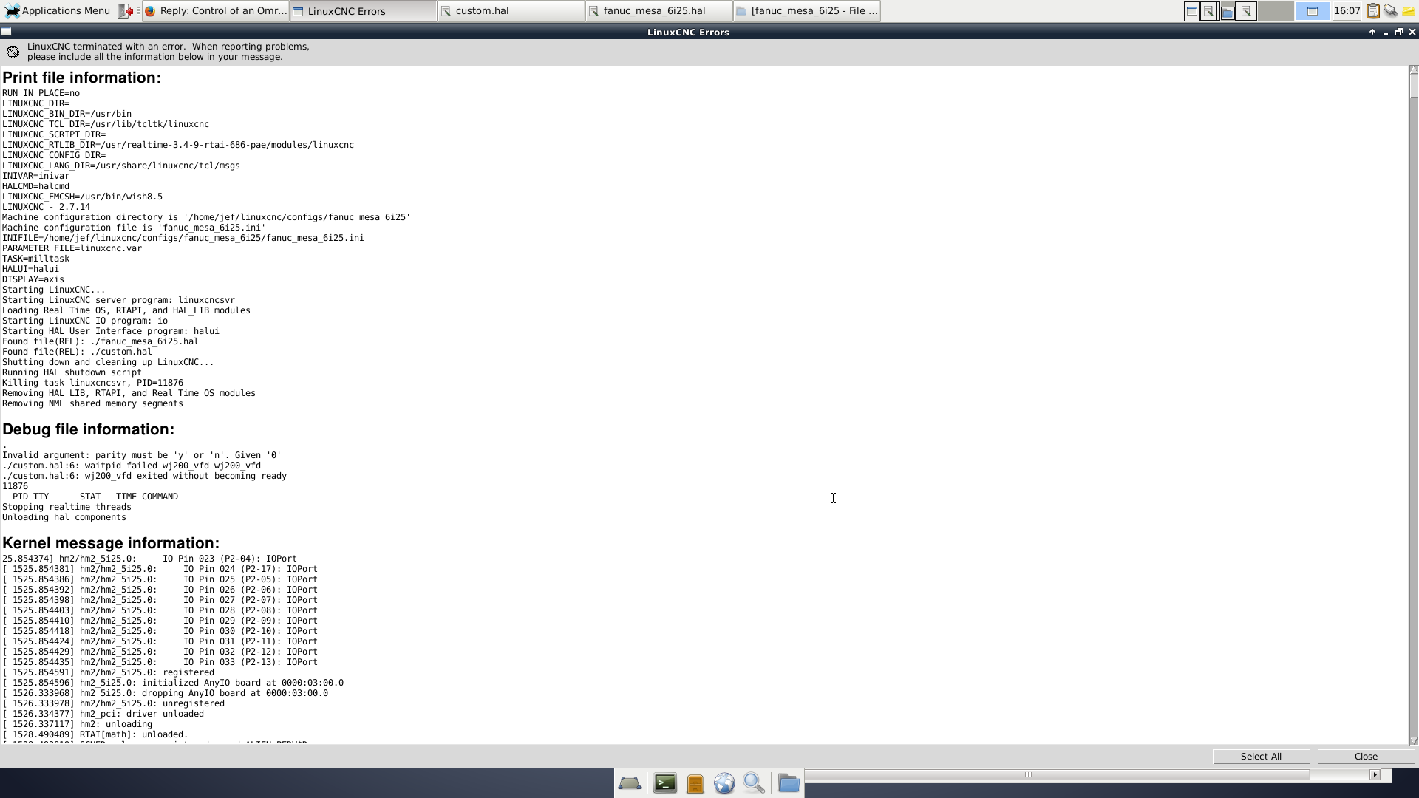
Task: Click the vertical scrollbar down arrow
Action: click(1414, 740)
